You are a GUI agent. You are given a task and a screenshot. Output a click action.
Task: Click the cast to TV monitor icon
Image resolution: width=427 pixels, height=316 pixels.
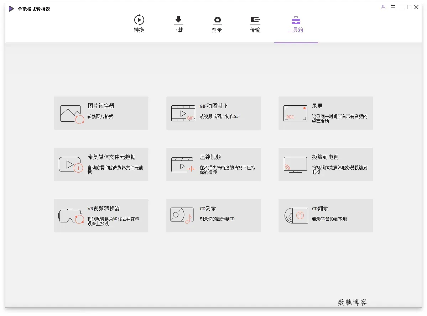coord(295,165)
